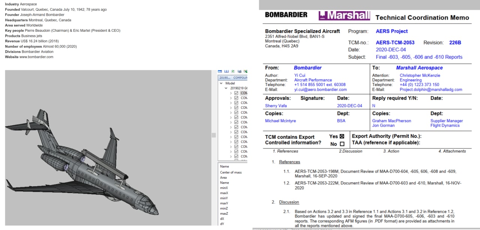Screen dimensions: 480x230
Task: Jump to '1. References' memo section
Action: point(285,151)
